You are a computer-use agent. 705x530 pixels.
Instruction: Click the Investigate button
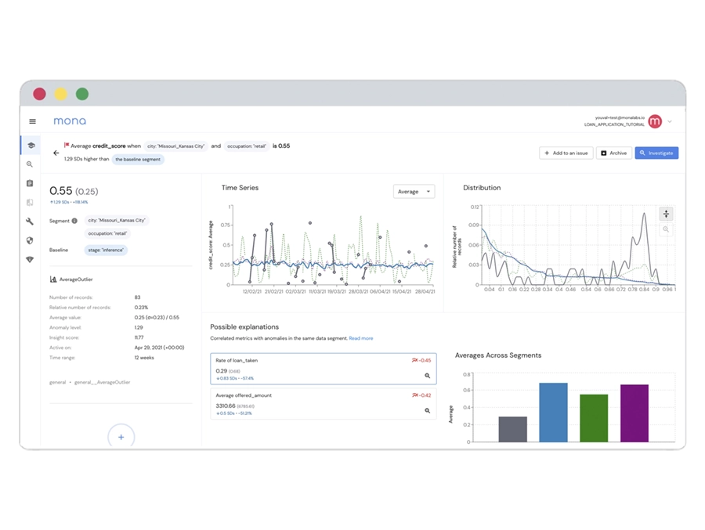656,153
